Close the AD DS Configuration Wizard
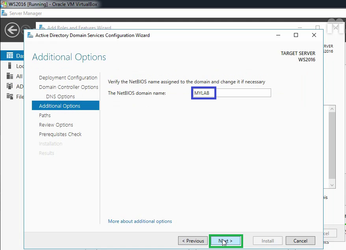This screenshot has width=346, height=250. click(x=314, y=35)
